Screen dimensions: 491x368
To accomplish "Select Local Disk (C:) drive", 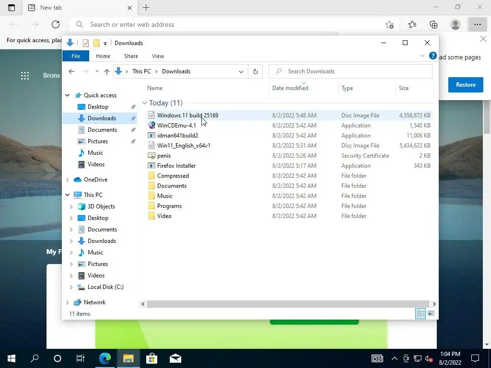I will tap(105, 287).
